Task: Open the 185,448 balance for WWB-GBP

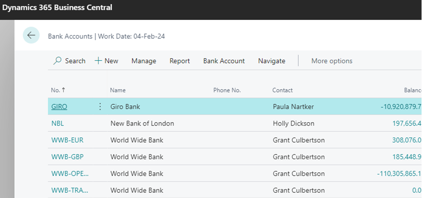Action: point(407,157)
